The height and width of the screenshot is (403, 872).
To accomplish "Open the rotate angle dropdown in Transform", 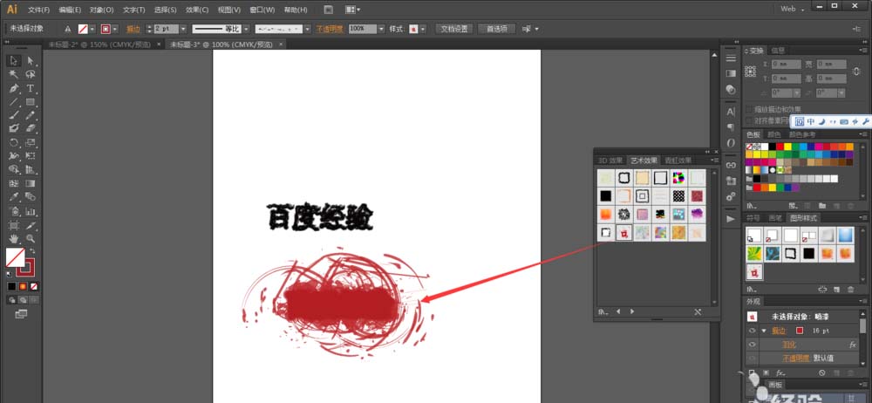I will pyautogui.click(x=797, y=93).
